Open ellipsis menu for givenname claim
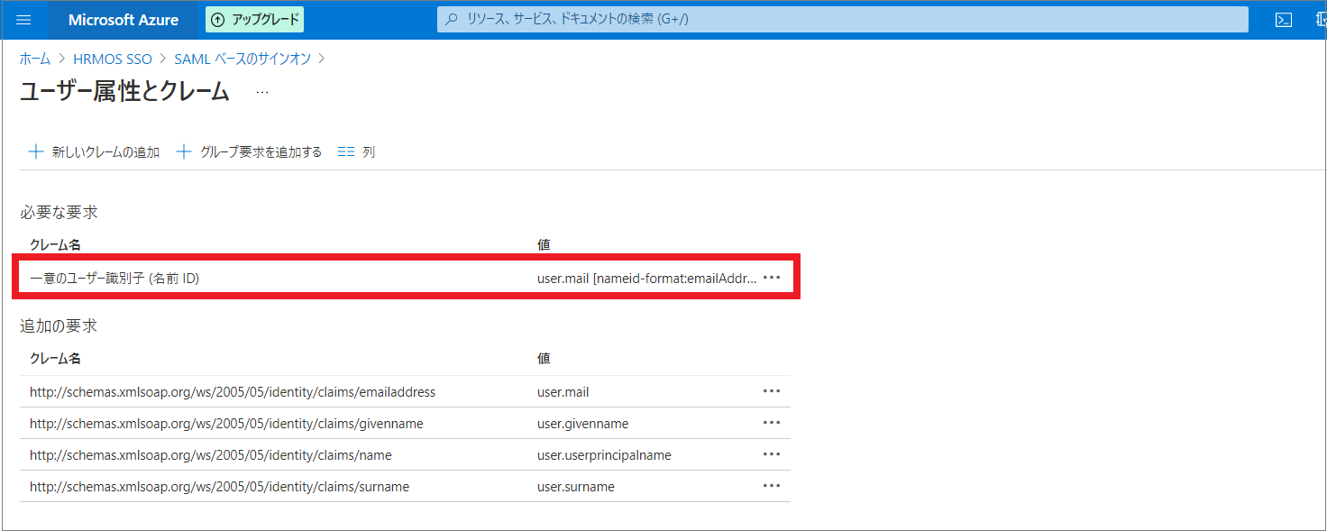The height and width of the screenshot is (531, 1327). pyautogui.click(x=772, y=423)
